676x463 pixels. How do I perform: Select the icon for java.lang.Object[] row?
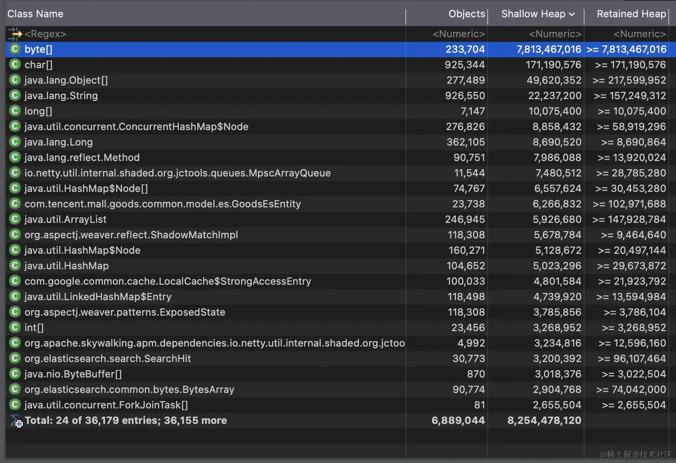15,80
